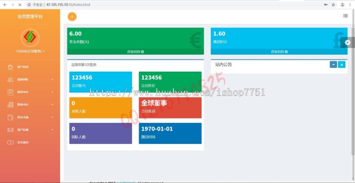Bookmark page with the star icon

(x=333, y=4)
